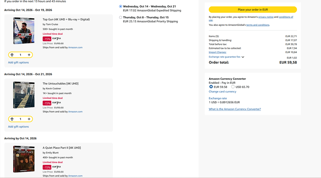
Task: Click Top Gun (4K UHD + Blu-ray + Digital) title
Action: click(66, 20)
